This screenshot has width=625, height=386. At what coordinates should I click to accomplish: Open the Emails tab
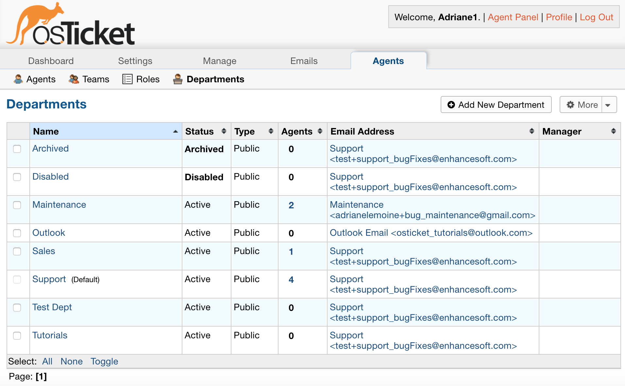tap(304, 61)
